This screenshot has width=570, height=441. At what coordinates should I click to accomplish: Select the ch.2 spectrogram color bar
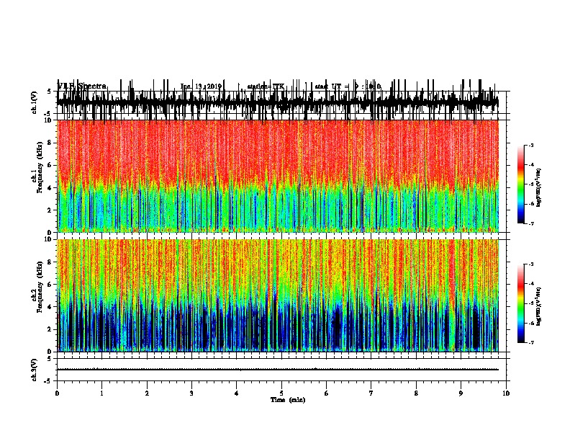point(521,303)
